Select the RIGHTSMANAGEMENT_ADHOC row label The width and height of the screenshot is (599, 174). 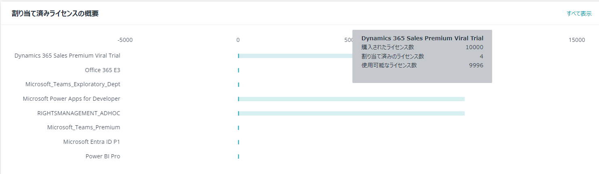79,113
